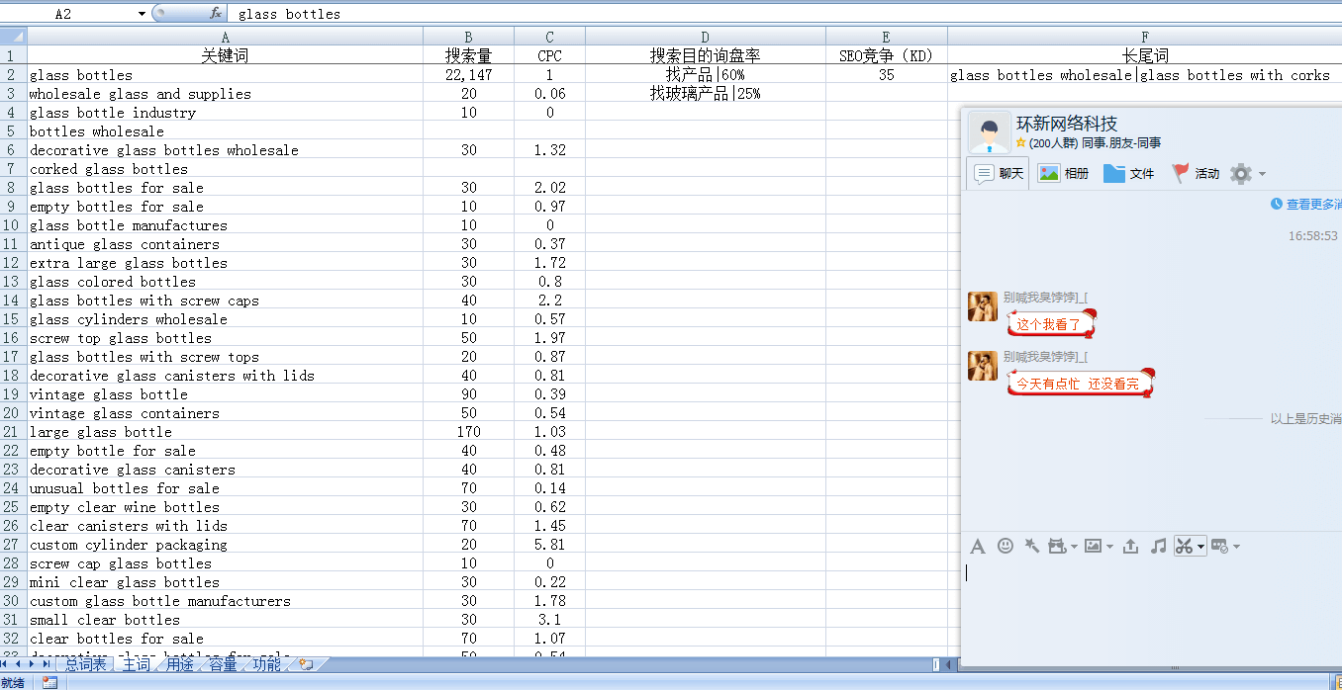Click the 搜索量 header cell
The width and height of the screenshot is (1342, 690).
point(468,55)
